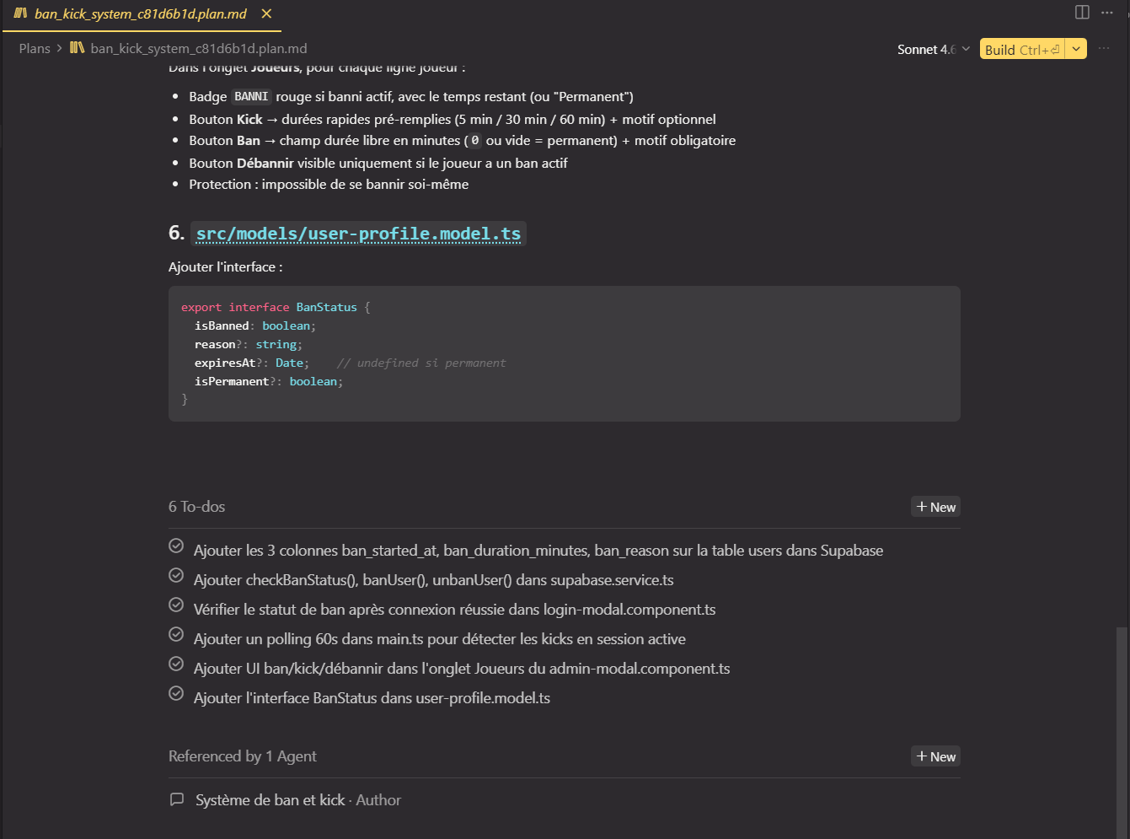Open the editor more actions ellipsis
1130x839 pixels.
pyautogui.click(x=1107, y=12)
